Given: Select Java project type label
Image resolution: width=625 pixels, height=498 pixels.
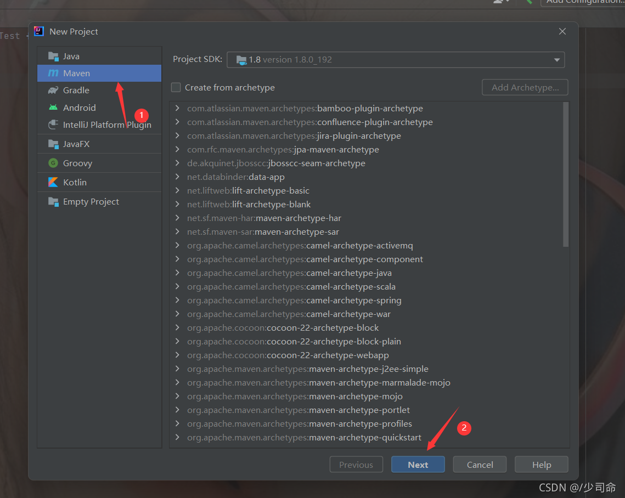Looking at the screenshot, I should (71, 56).
